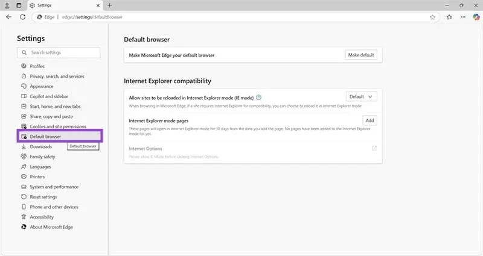Expand the IE mode Default dropdown
The width and height of the screenshot is (483, 256).
click(362, 96)
